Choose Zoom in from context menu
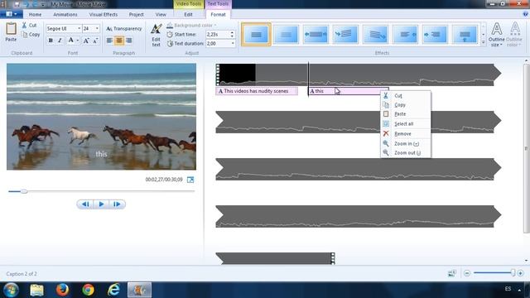 pyautogui.click(x=406, y=143)
